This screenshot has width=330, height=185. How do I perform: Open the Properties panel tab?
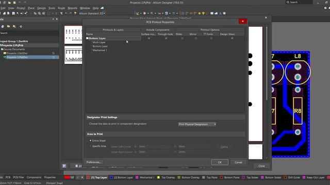(x=50, y=177)
